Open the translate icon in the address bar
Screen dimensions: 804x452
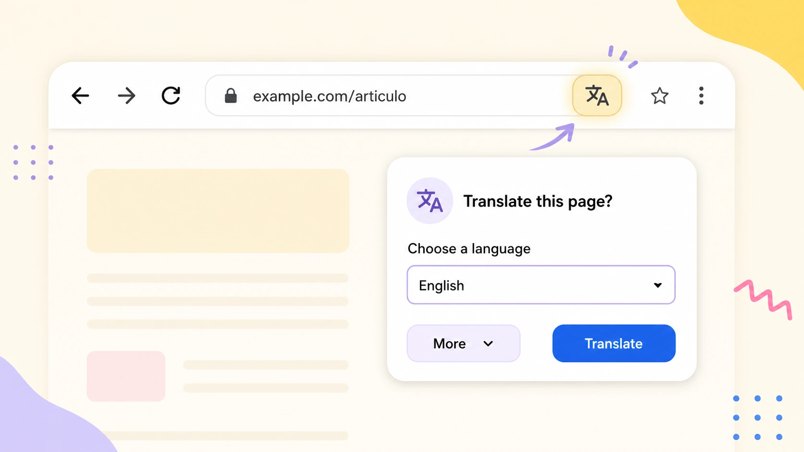pos(597,95)
